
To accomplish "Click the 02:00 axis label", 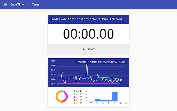I will [53, 65].
